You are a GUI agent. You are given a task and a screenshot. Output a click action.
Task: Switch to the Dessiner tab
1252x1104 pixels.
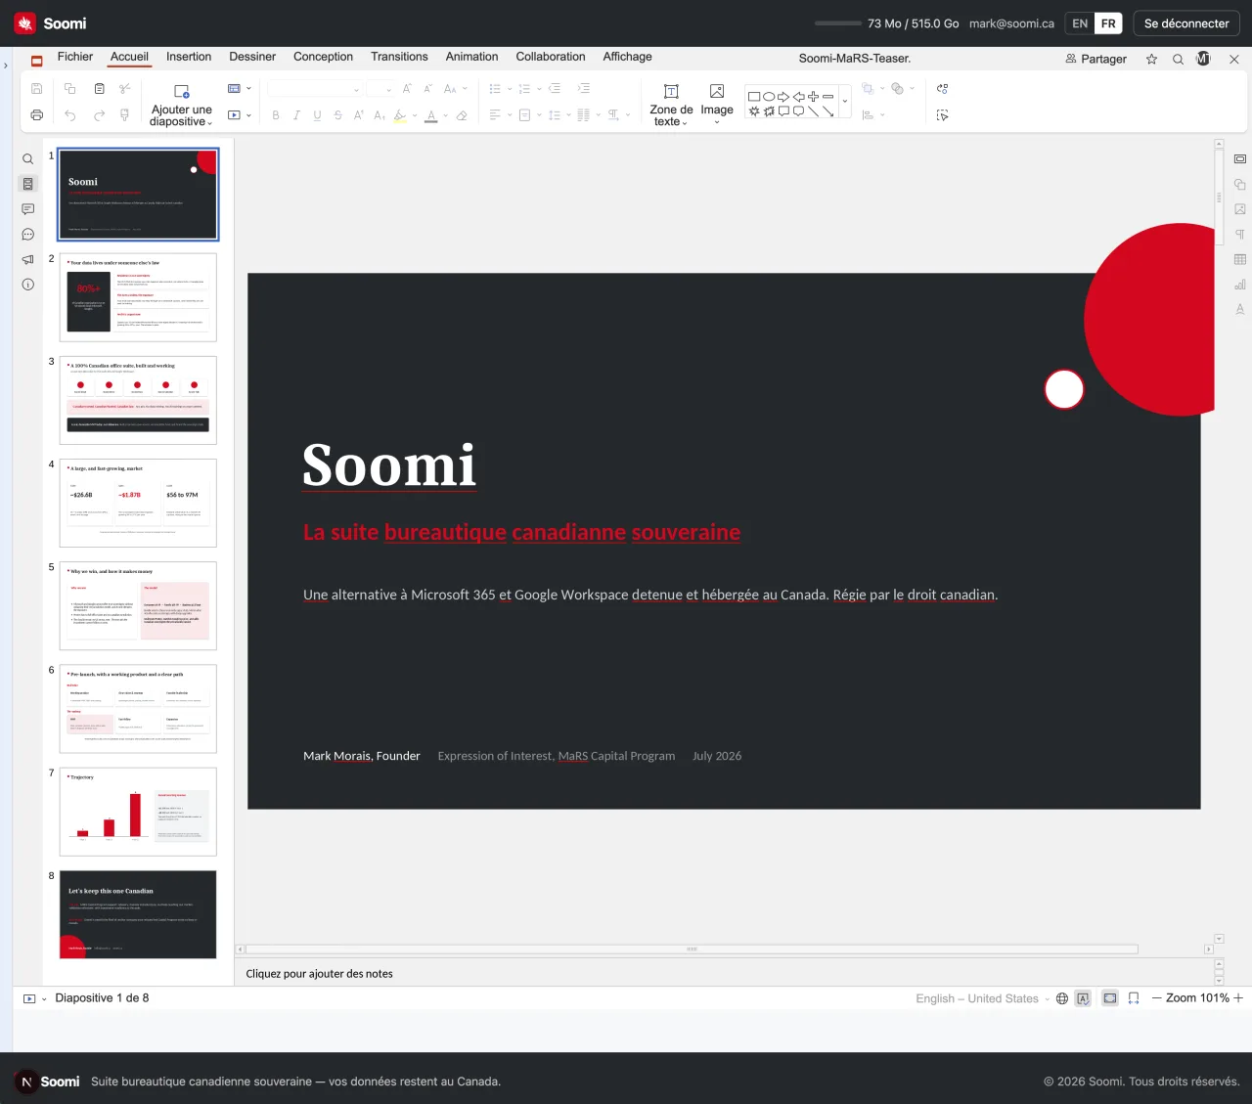[x=252, y=57]
